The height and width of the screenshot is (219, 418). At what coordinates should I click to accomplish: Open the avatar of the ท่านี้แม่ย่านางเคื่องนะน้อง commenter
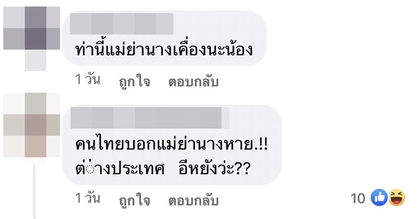click(32, 39)
